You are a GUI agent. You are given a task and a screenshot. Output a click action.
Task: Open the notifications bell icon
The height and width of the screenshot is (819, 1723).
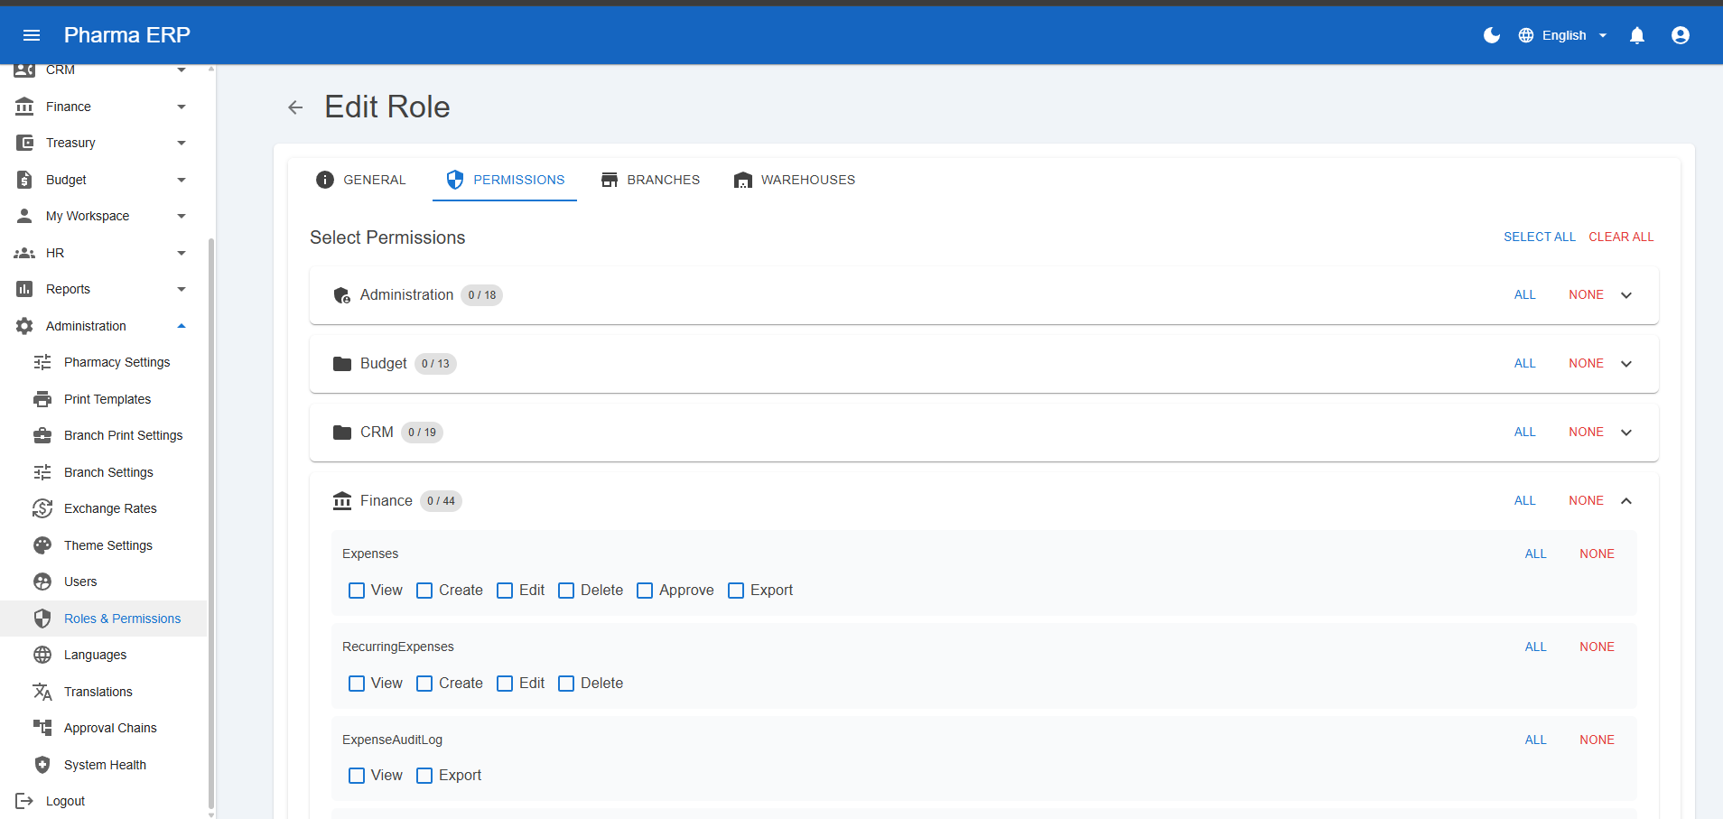(1637, 35)
